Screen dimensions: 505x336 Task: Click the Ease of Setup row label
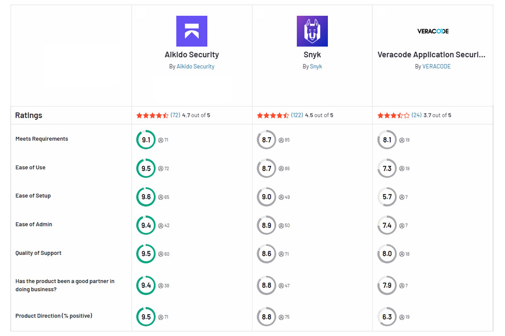pos(33,196)
